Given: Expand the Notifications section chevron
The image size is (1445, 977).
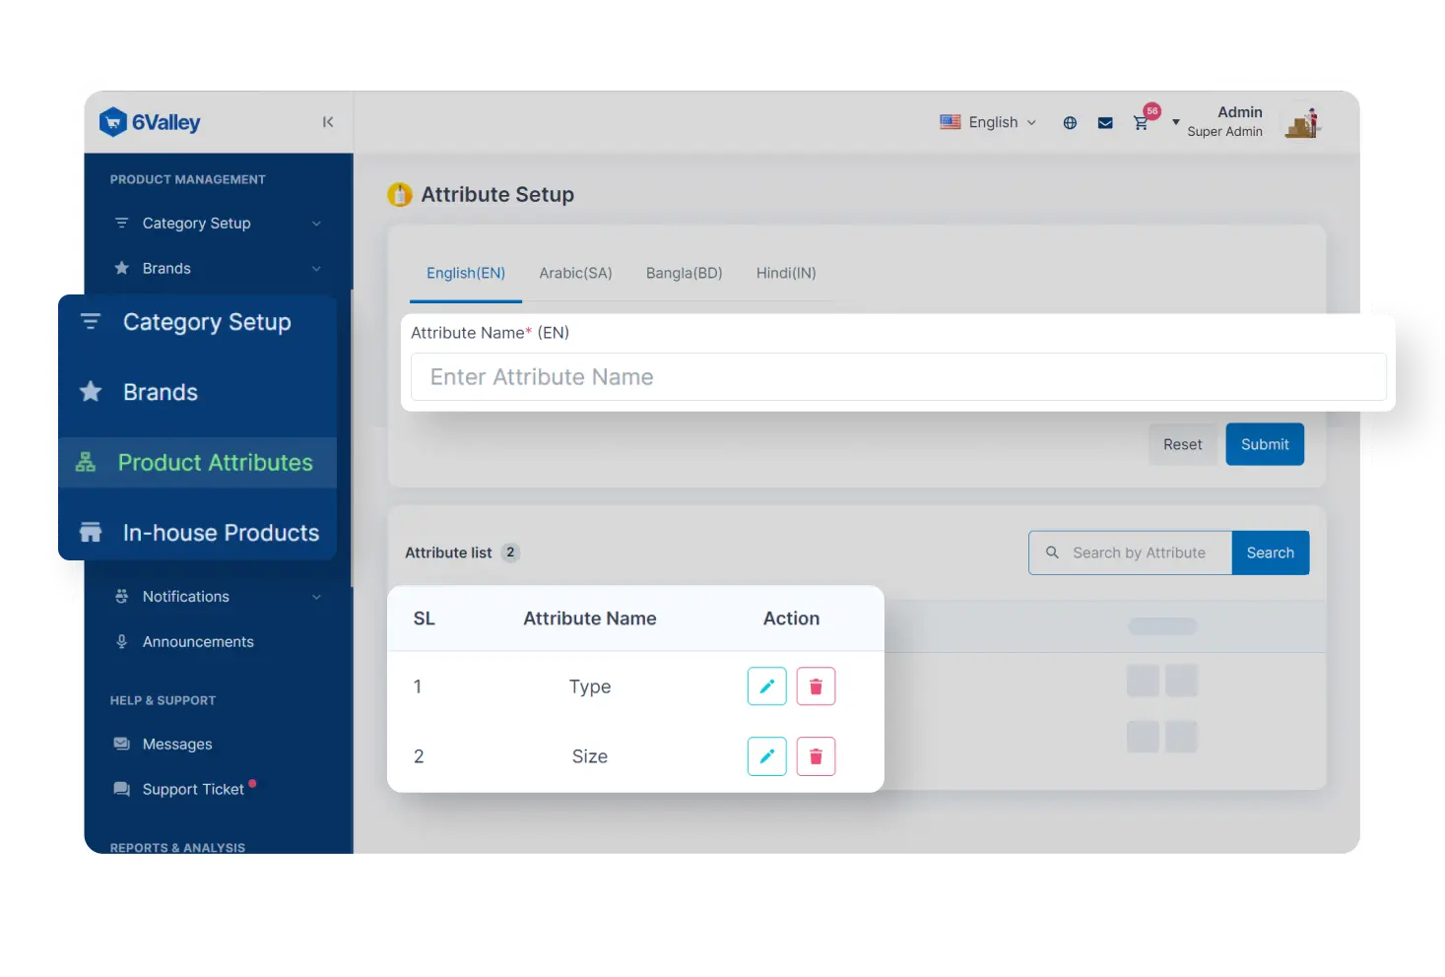Looking at the screenshot, I should coord(315,596).
